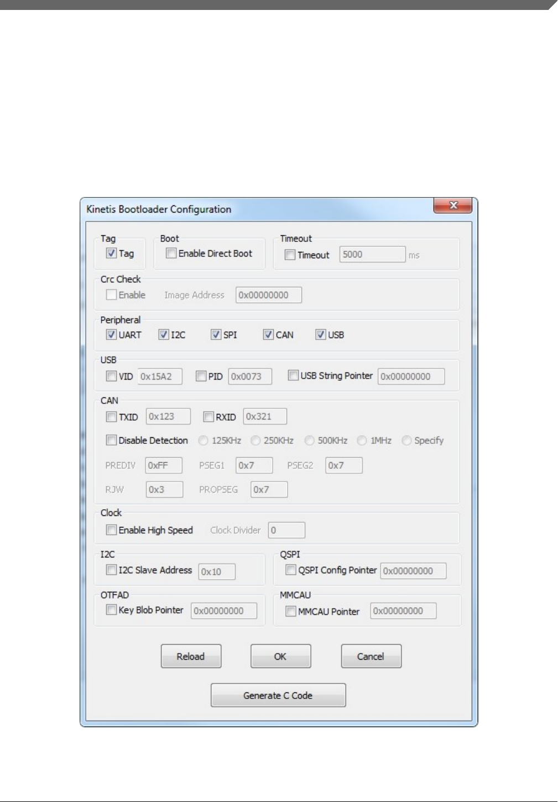The height and width of the screenshot is (802, 558).
Task: Click the Image Address input field
Action: click(269, 295)
